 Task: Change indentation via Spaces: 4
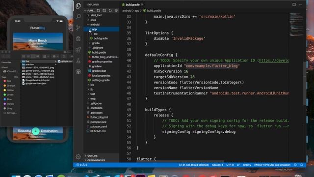[217, 165]
